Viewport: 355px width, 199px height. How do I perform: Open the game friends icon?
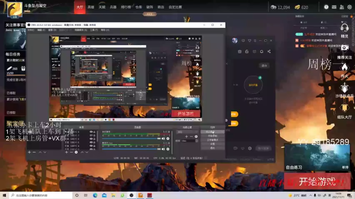point(342,7)
